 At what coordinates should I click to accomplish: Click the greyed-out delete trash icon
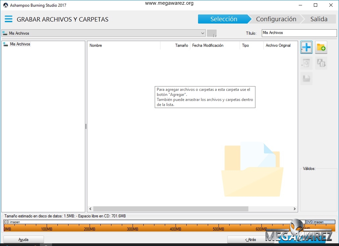click(x=306, y=63)
